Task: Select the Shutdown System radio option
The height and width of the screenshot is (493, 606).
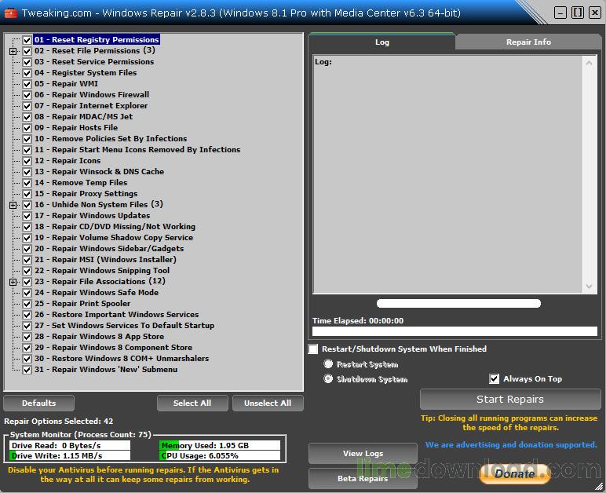Action: click(328, 379)
